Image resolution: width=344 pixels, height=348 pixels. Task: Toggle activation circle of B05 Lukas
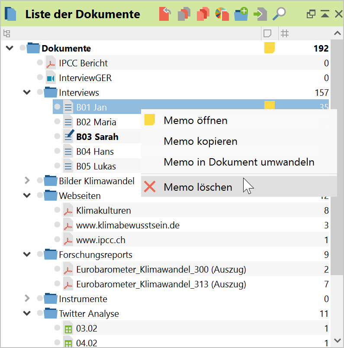coord(58,166)
